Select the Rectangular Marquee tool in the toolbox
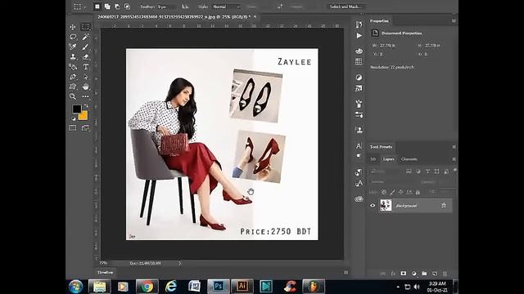The height and width of the screenshot is (294, 524). tap(85, 27)
